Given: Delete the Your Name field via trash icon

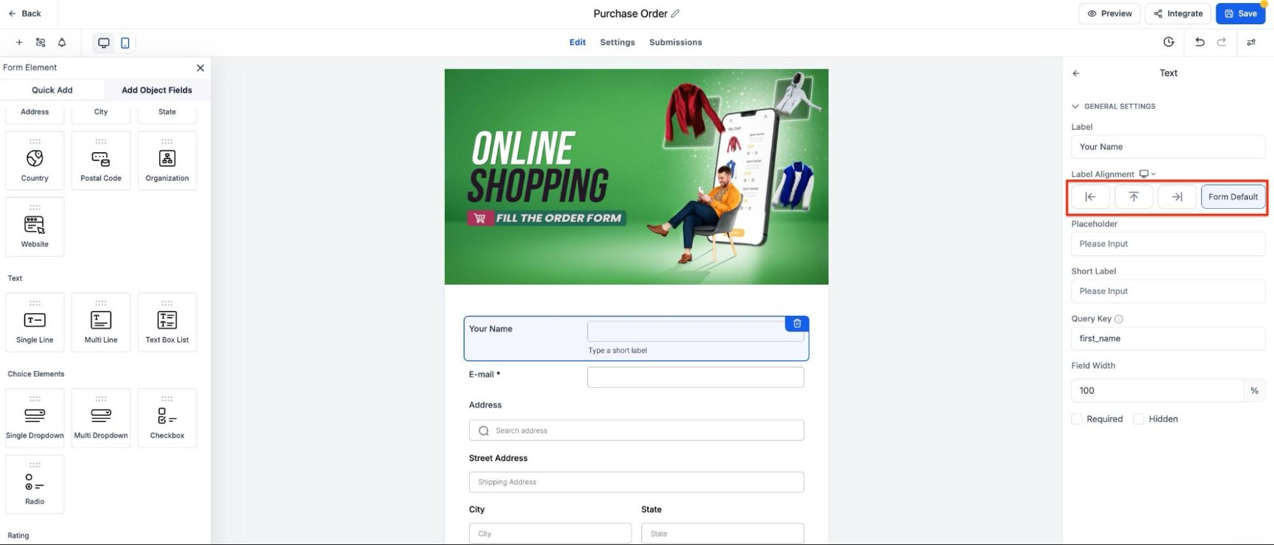Looking at the screenshot, I should (x=797, y=323).
